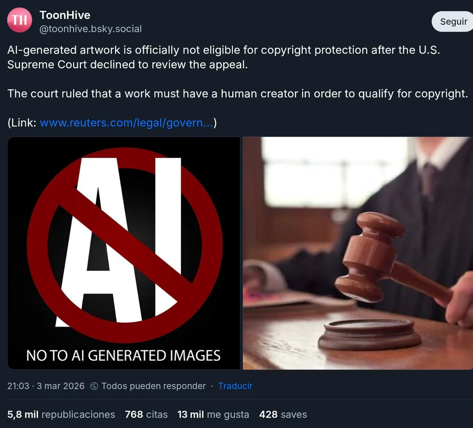Click 'Todos pueden responder' reply setting

pyautogui.click(x=153, y=386)
